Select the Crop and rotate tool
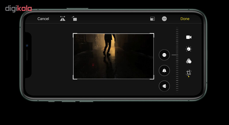This screenshot has height=125, width=229. click(188, 73)
